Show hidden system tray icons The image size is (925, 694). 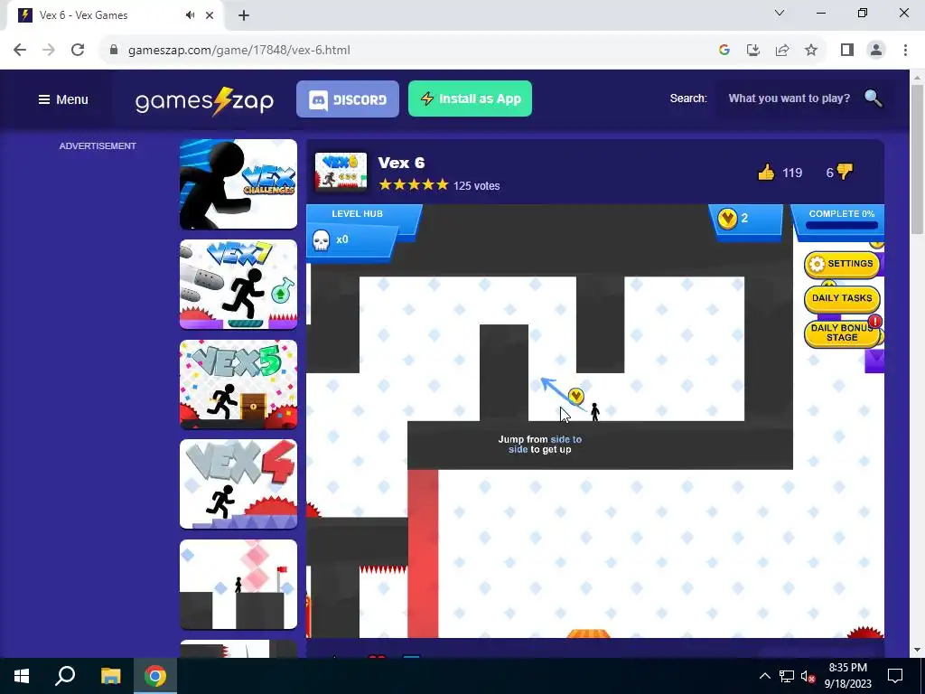[764, 676]
